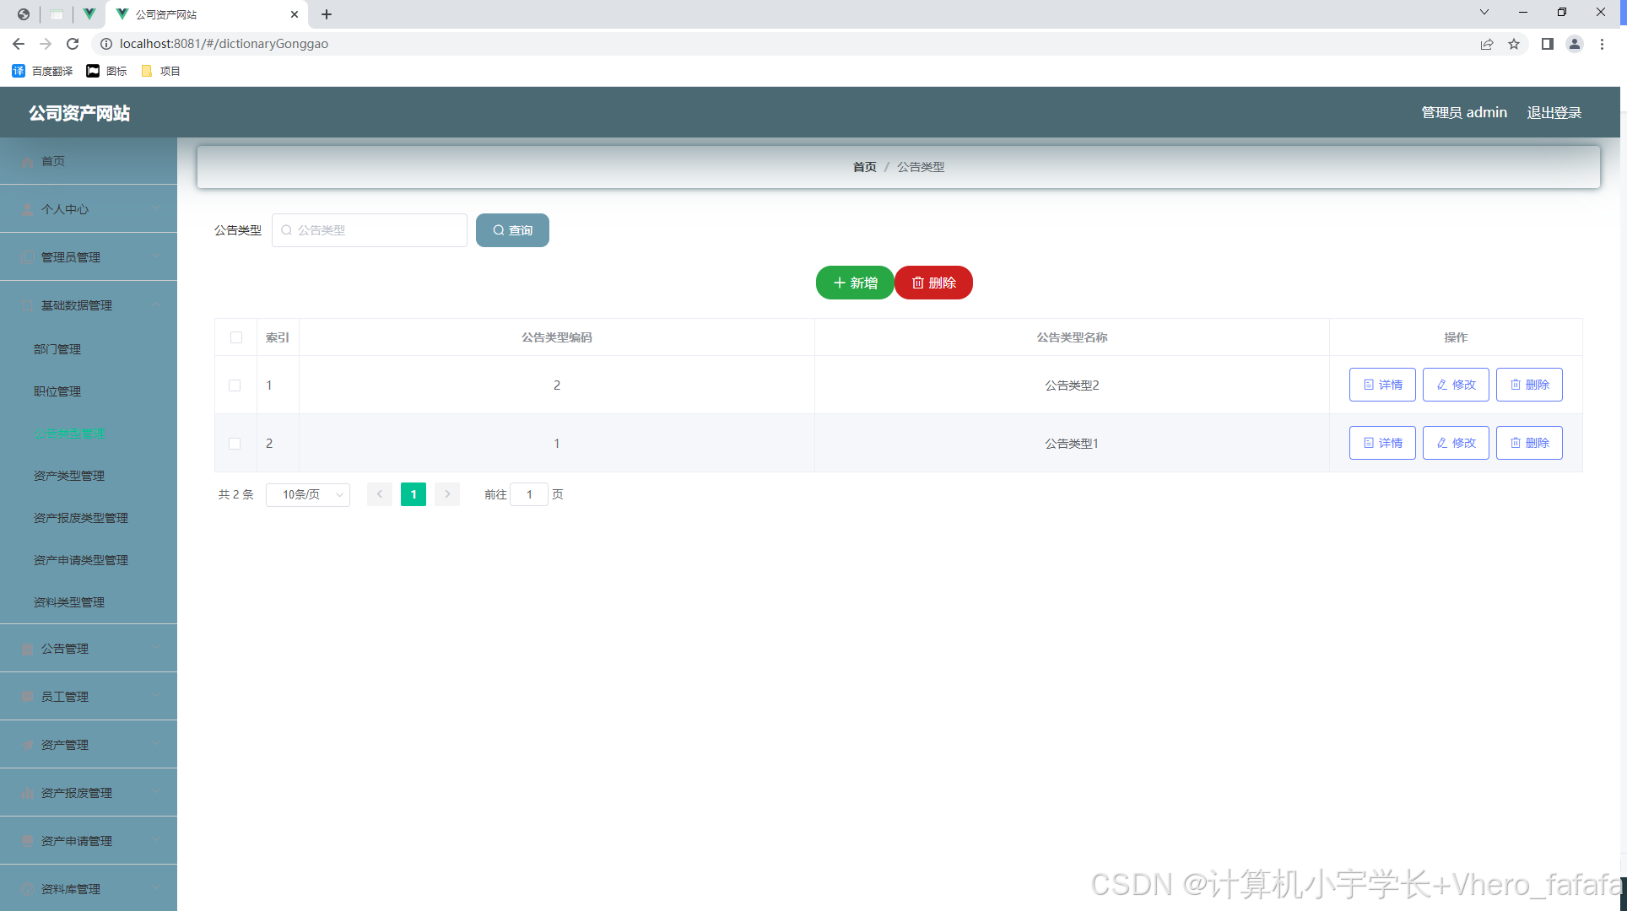Image resolution: width=1627 pixels, height=911 pixels.
Task: Check the checkbox for row 公告类型2
Action: click(x=235, y=385)
